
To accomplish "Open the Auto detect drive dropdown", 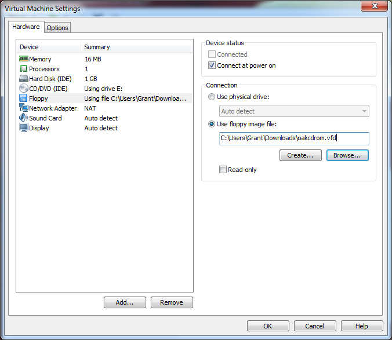I will click(294, 111).
